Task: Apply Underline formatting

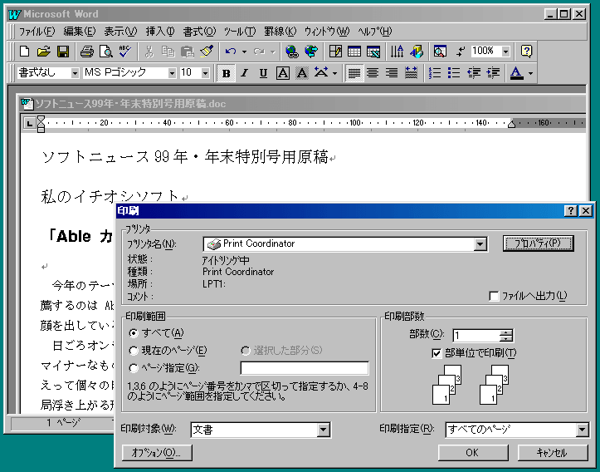Action: click(263, 73)
